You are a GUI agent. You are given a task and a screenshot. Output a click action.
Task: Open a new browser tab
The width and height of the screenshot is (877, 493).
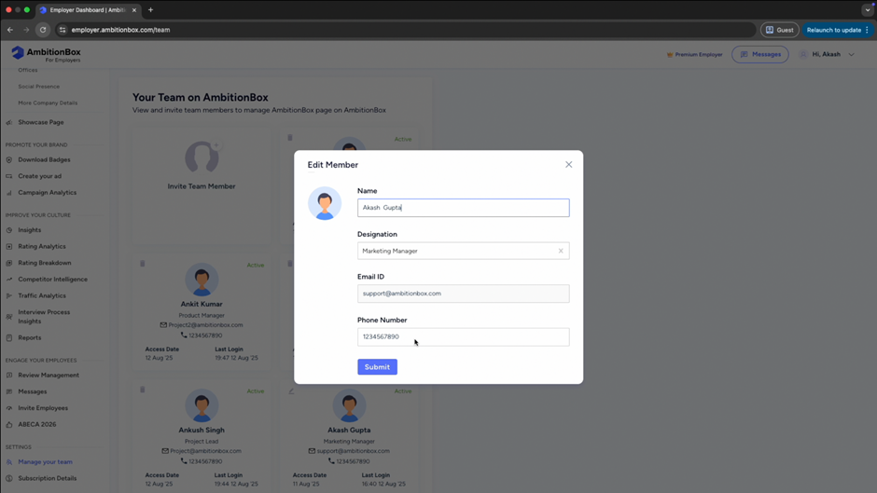[150, 10]
